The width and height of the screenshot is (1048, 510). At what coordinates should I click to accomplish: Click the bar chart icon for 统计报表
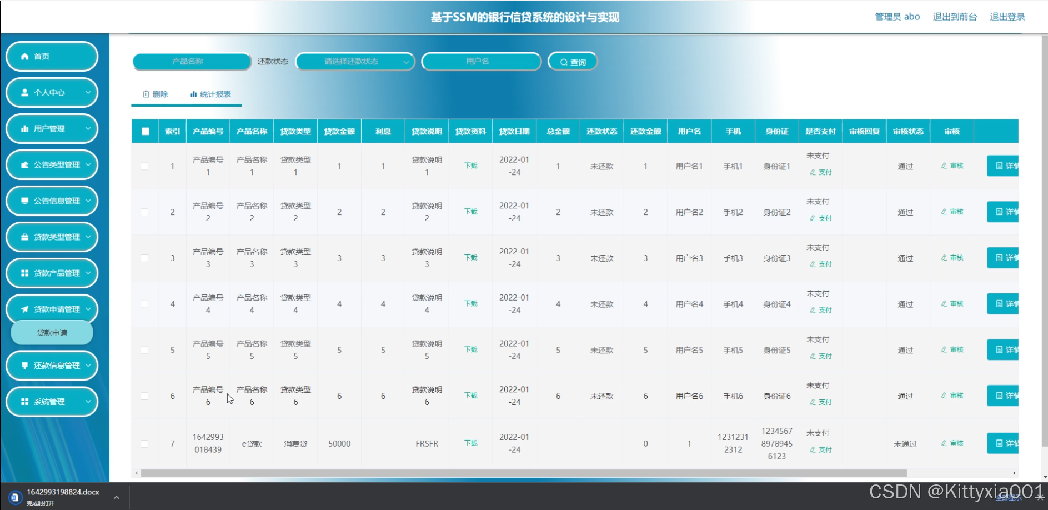(193, 94)
